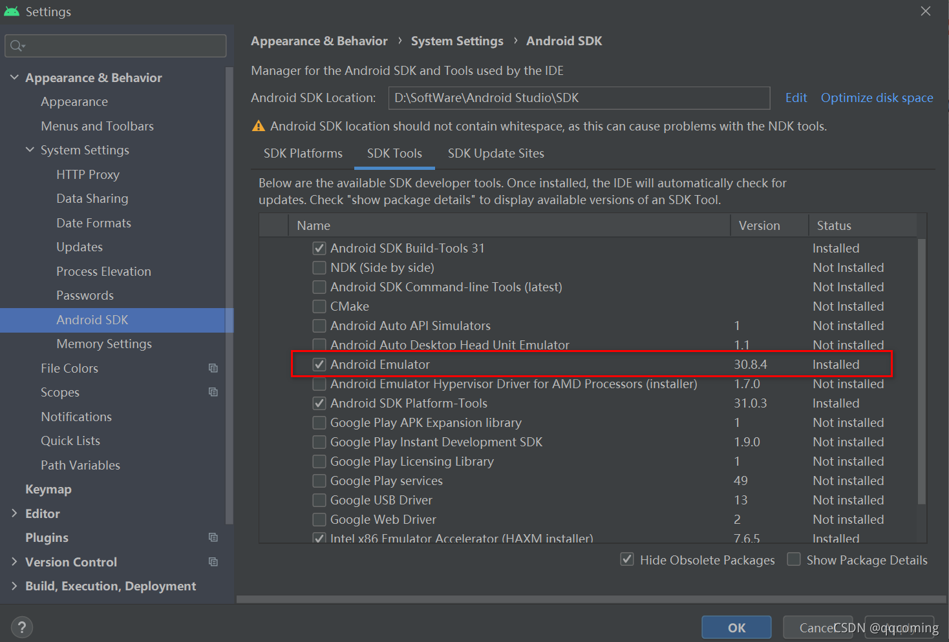Screen dimensions: 949x642
Task: Check Google Play Instant Development SDK
Action: tap(319, 442)
